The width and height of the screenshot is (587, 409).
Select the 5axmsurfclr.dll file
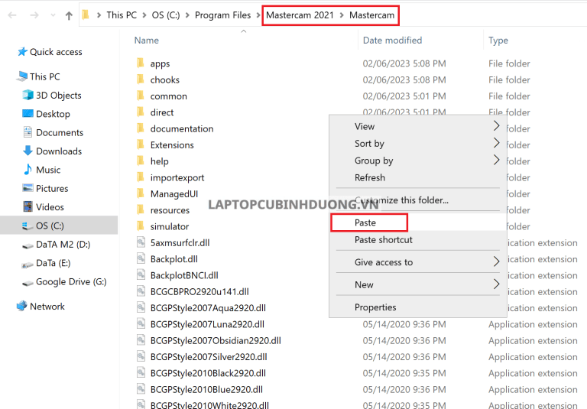coord(180,242)
